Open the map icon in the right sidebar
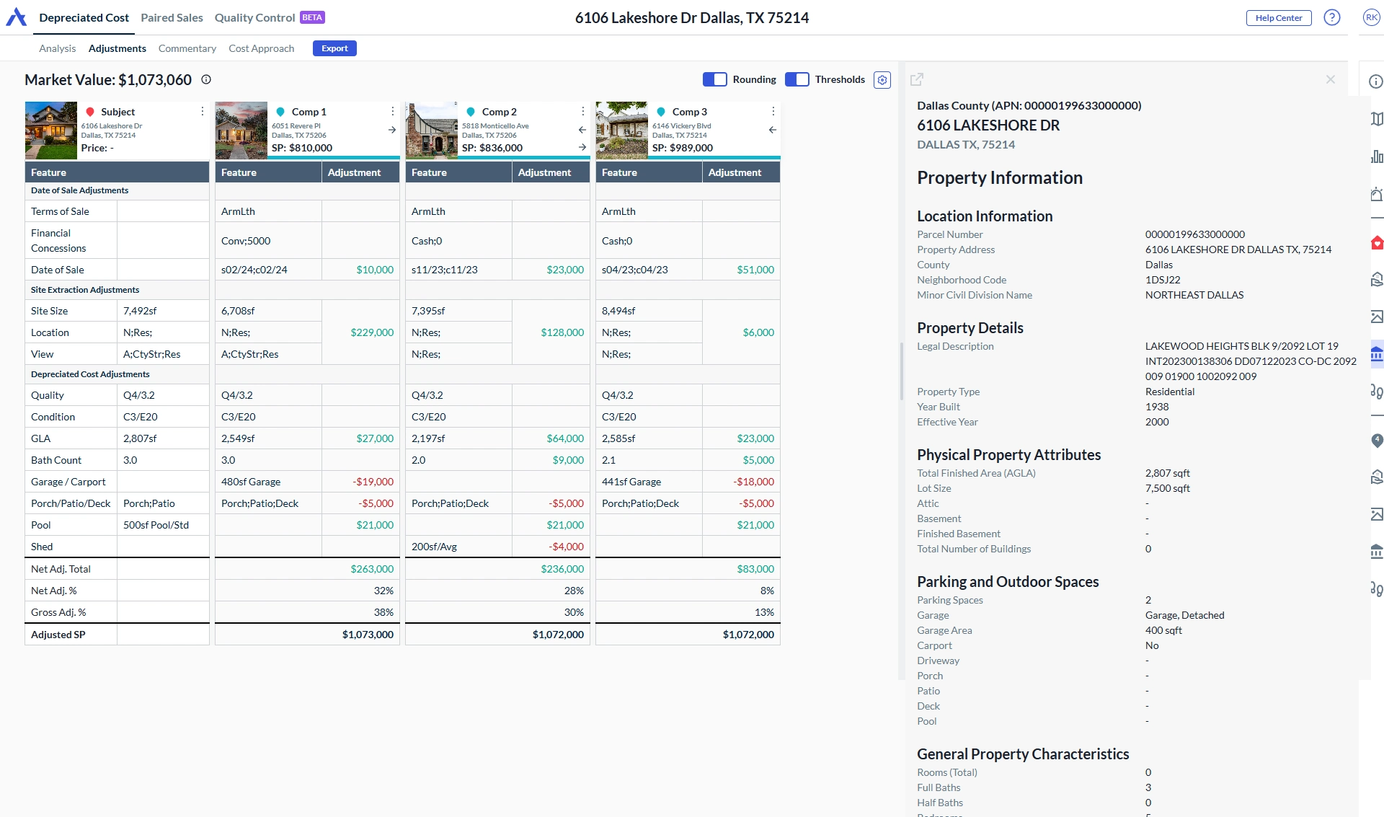 1376,119
